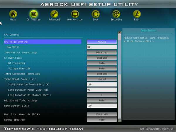176x132 pixels.
Task: Switch to the Advanced tab label
Action: (54, 20)
